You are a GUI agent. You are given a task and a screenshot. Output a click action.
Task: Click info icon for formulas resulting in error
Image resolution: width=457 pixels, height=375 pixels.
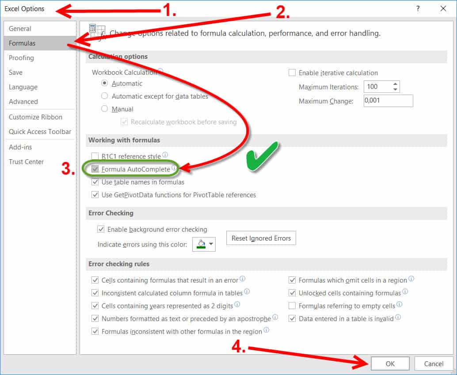click(242, 279)
